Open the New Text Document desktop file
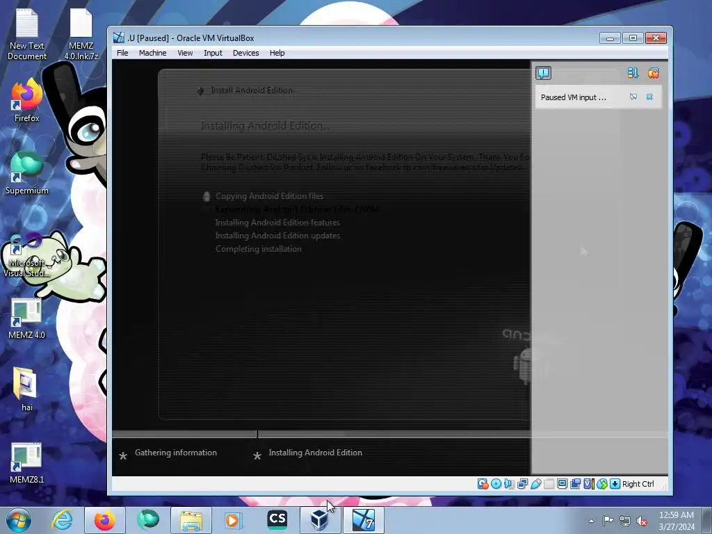Screen dimensions: 712x534 pos(27,34)
